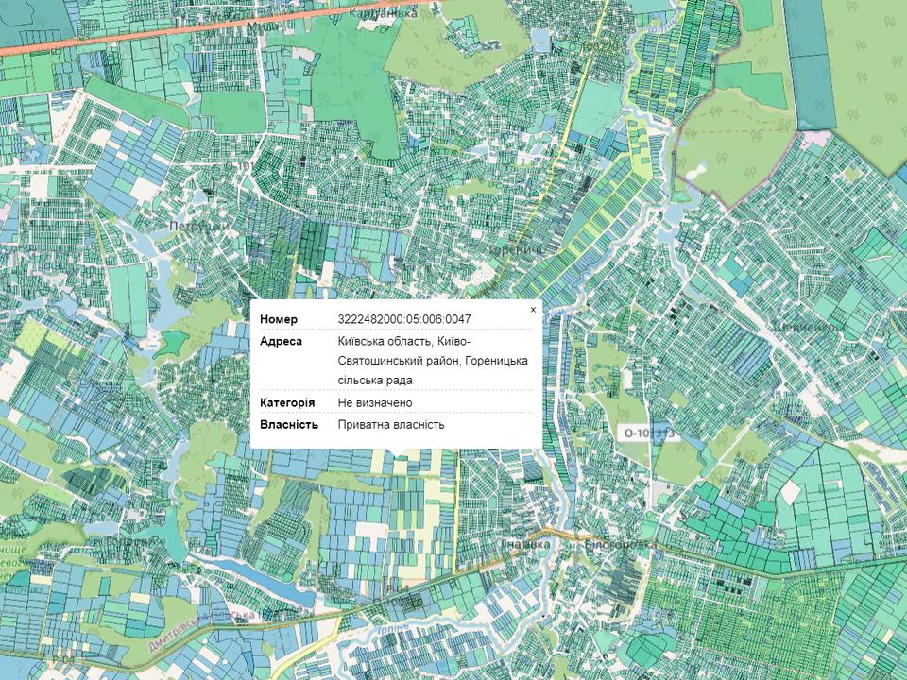Click the Категорія row label
The height and width of the screenshot is (680, 907).
point(287,402)
